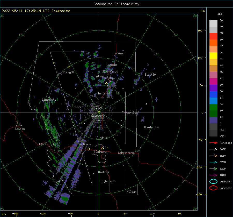Click the cyan current ellipse icon
Viewport: 233px width, 217px height.
click(x=213, y=181)
